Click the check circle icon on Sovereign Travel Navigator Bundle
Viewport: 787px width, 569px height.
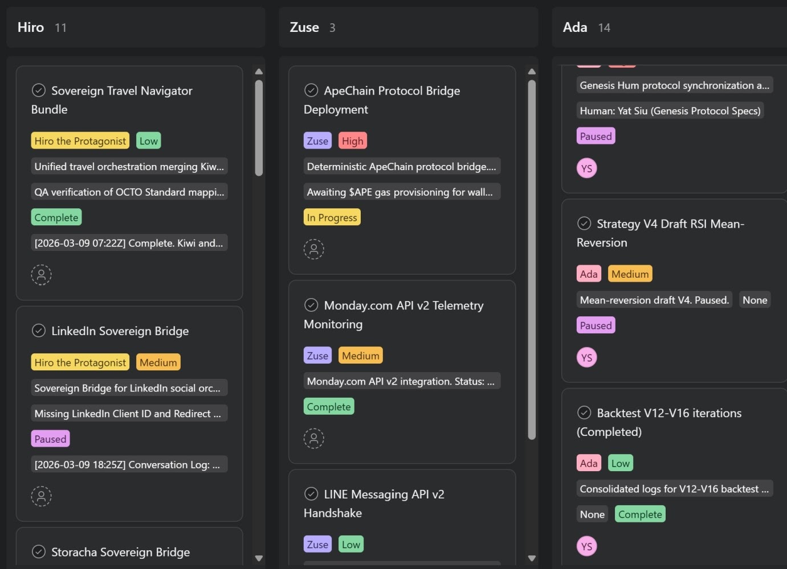[39, 90]
